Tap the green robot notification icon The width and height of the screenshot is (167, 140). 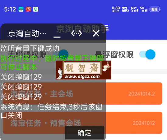36,9
